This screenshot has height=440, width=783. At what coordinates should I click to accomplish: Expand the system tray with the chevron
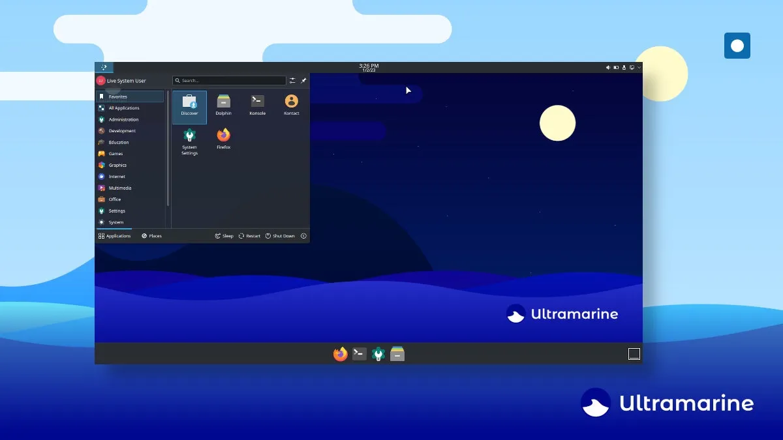(x=639, y=68)
